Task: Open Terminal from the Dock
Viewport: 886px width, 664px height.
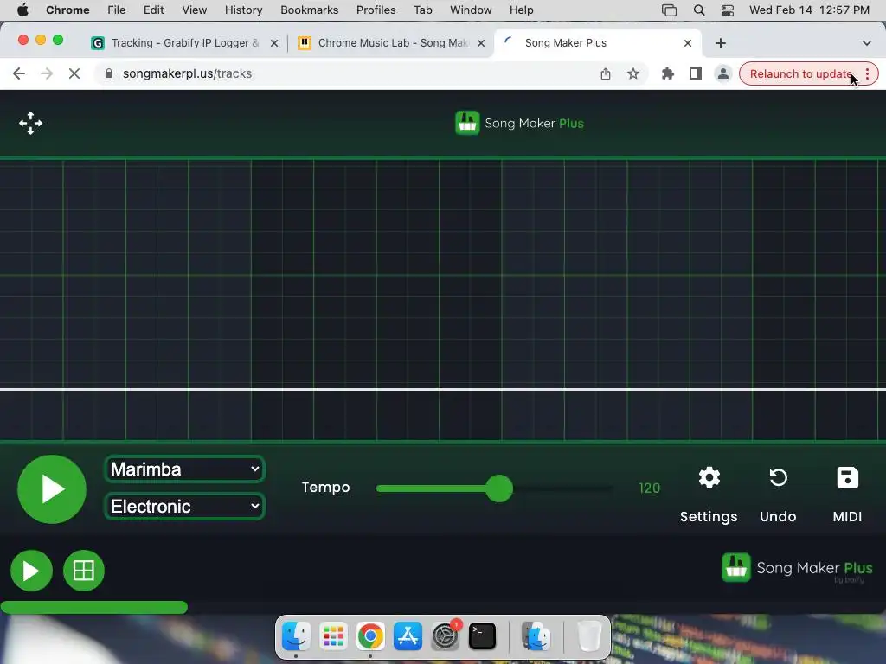Action: pos(483,636)
